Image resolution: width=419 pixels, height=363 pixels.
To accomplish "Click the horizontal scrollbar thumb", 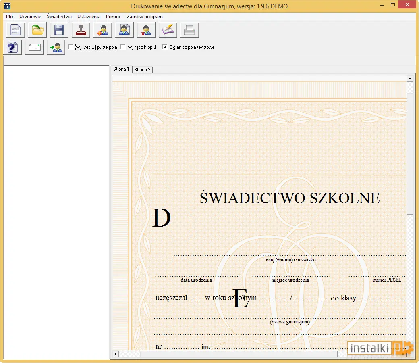I will point(239,354).
